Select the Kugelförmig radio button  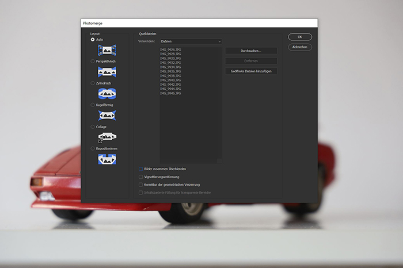93,105
